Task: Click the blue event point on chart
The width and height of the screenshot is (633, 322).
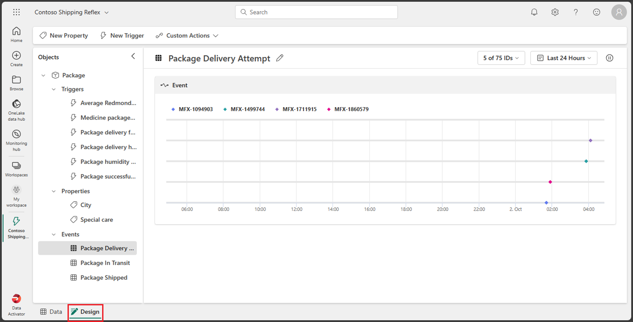Action: point(546,202)
